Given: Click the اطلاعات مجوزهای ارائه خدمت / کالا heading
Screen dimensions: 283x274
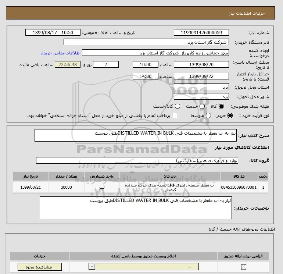Looking at the screenshot, I should [x=242, y=229].
